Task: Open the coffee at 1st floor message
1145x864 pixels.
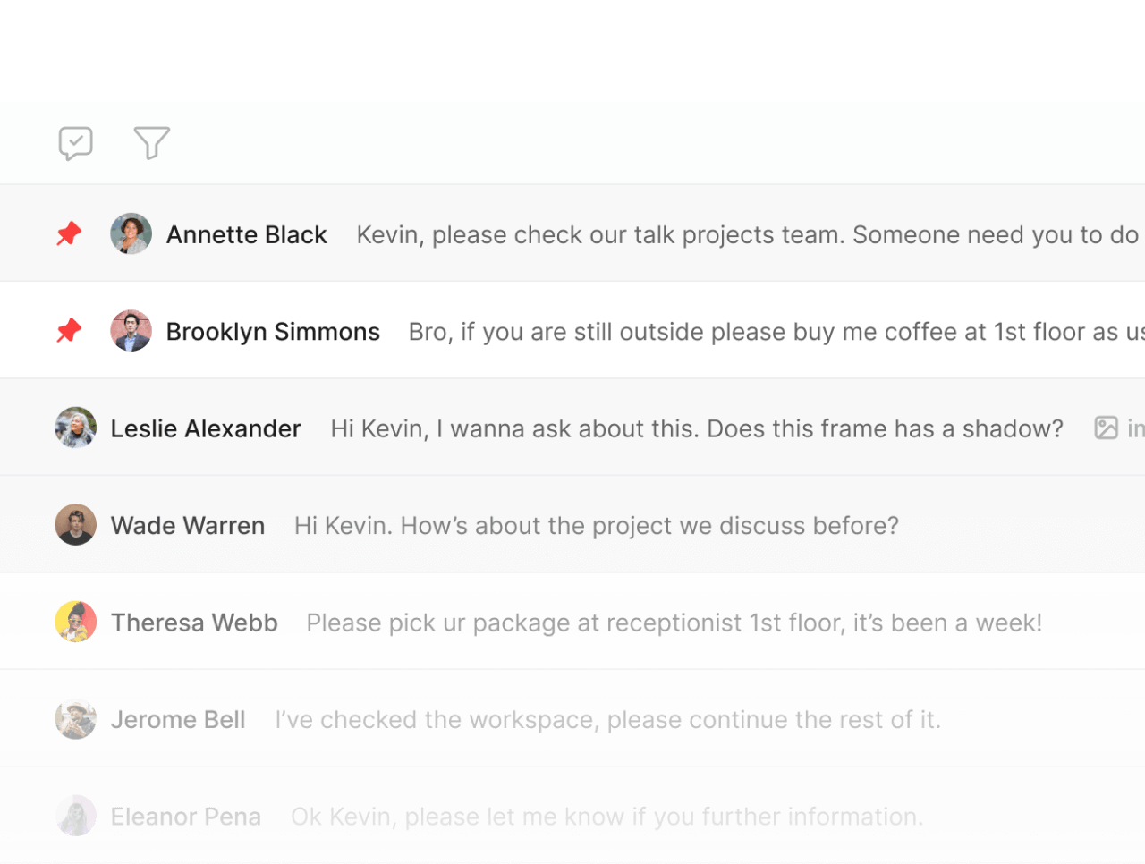Action: point(774,332)
